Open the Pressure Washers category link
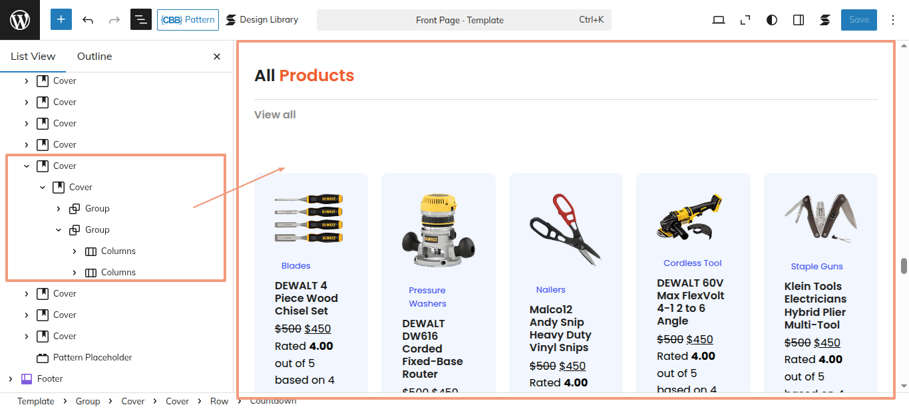The height and width of the screenshot is (409, 909). 427,297
